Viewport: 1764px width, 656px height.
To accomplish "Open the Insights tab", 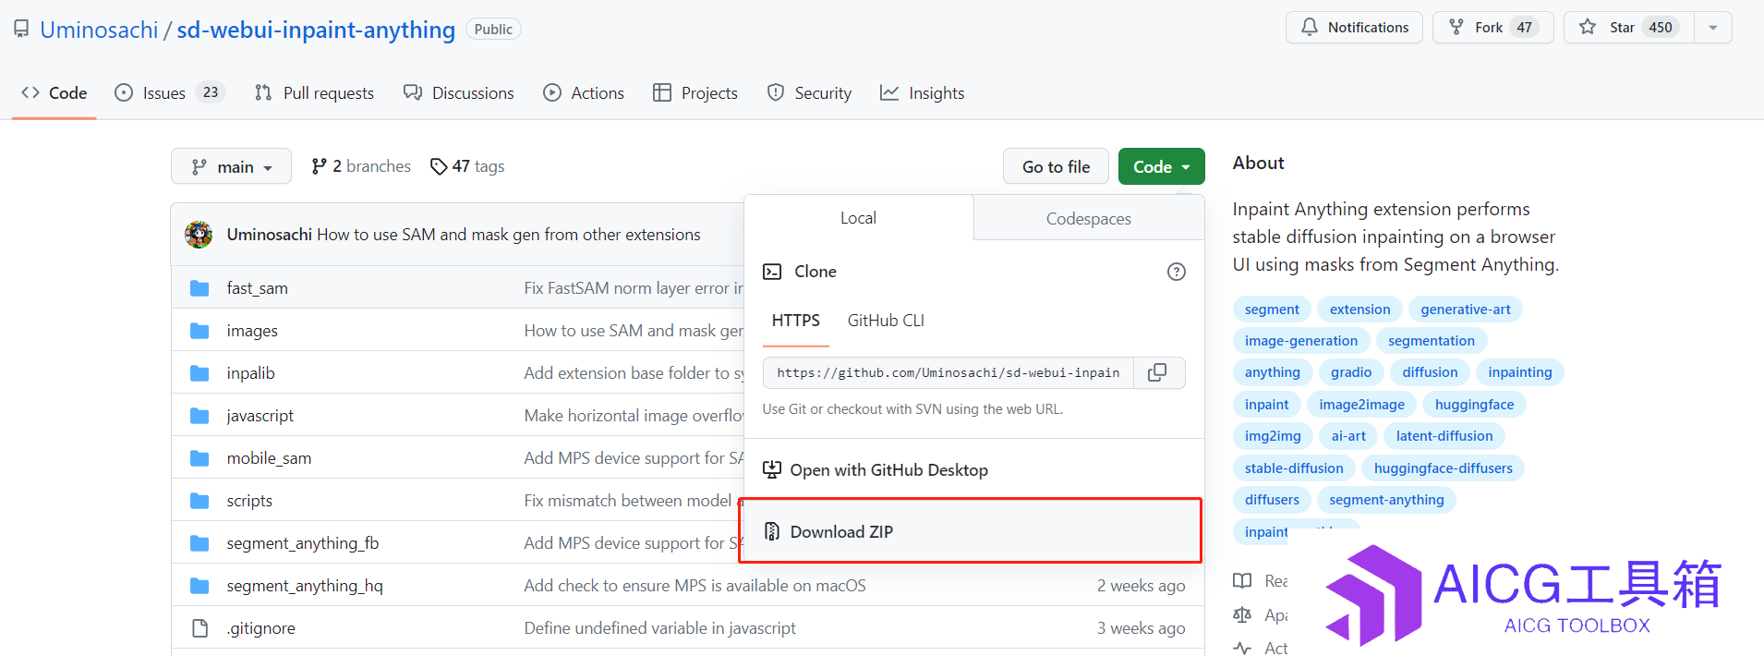I will point(923,93).
